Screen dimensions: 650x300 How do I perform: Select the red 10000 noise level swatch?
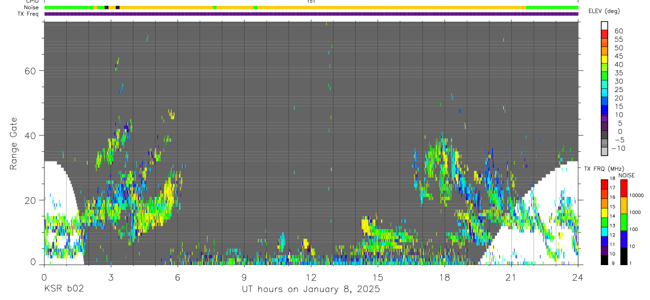tap(624, 188)
